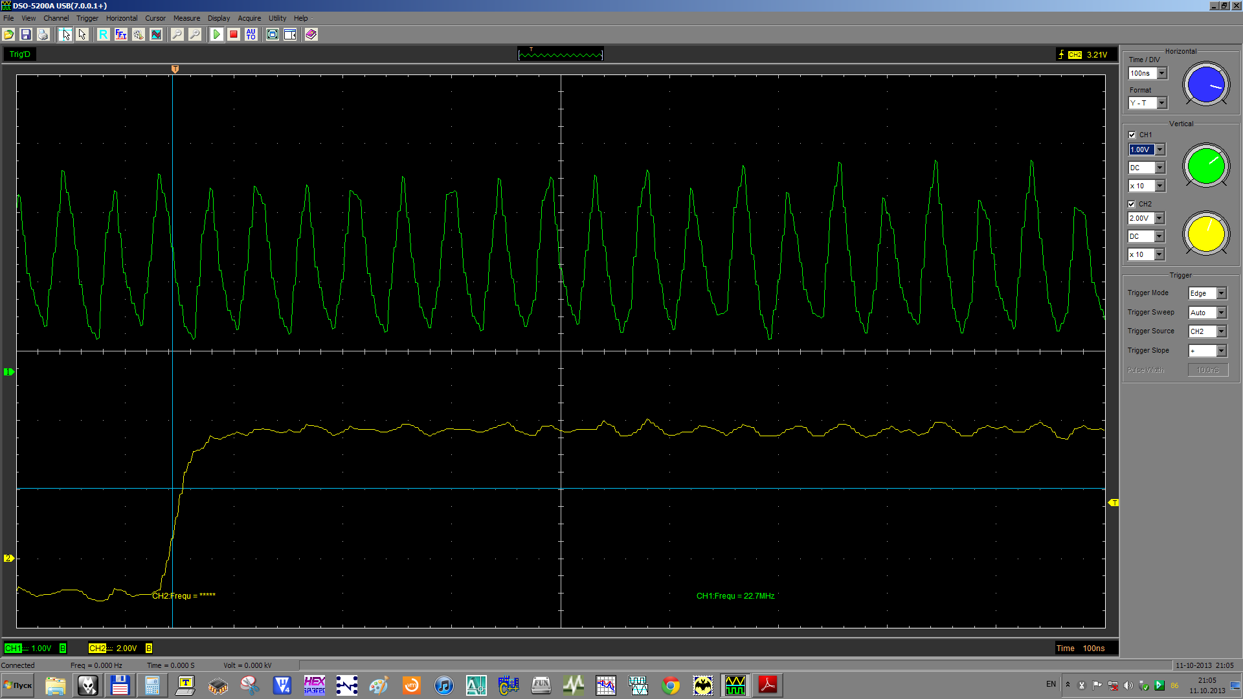
Task: Click the Save floppy disk icon
Action: point(26,34)
